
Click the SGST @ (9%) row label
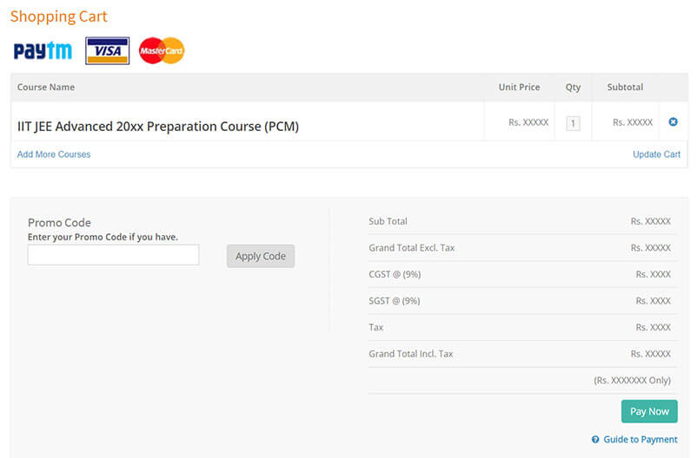pos(395,301)
